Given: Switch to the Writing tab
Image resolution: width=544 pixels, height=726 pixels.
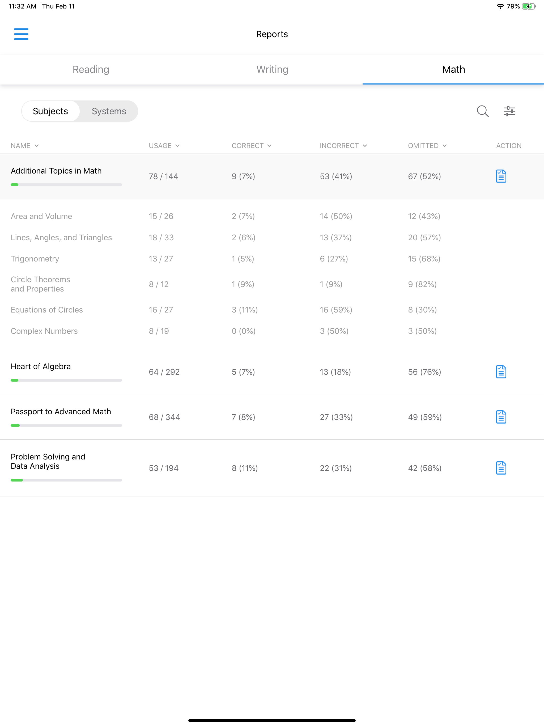Looking at the screenshot, I should tap(272, 70).
